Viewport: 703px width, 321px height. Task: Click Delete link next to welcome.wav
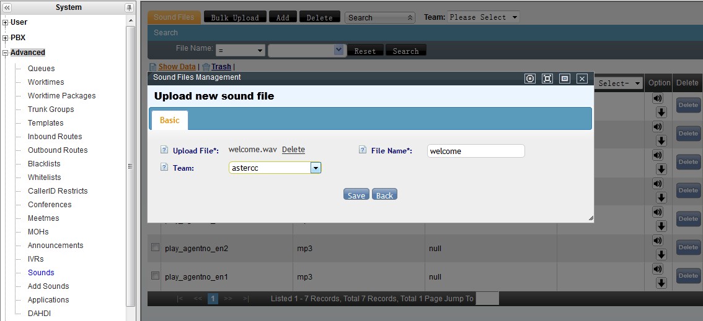293,150
